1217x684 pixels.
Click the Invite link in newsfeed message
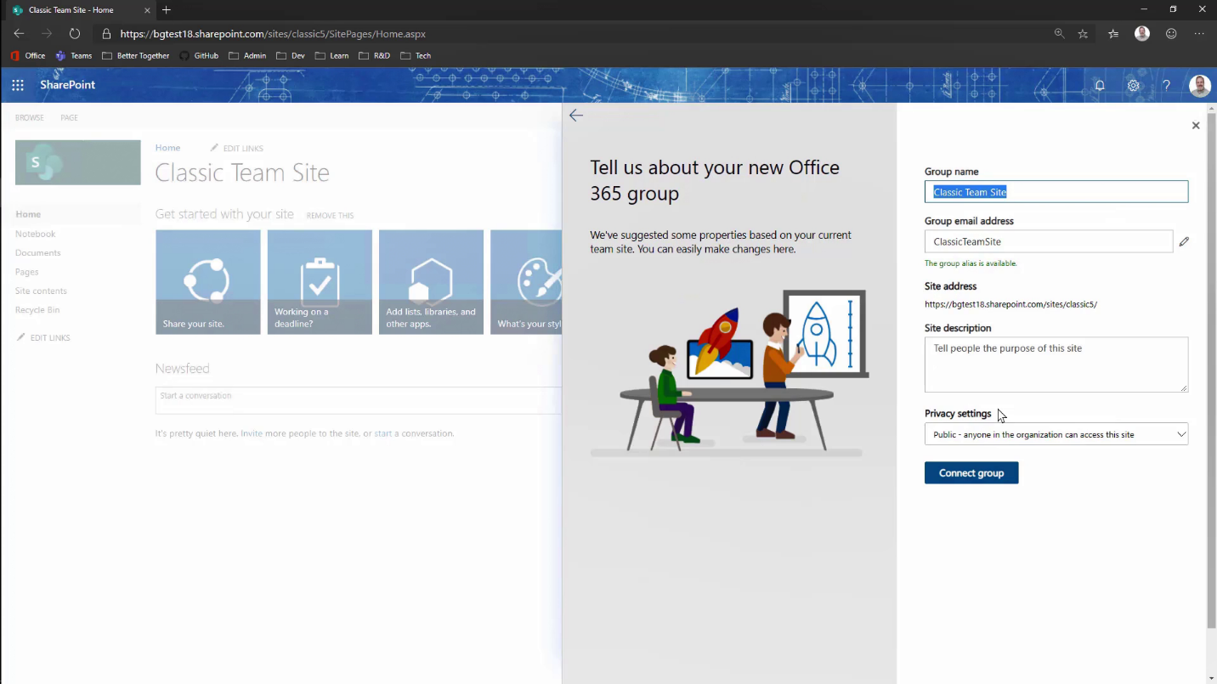tap(252, 433)
